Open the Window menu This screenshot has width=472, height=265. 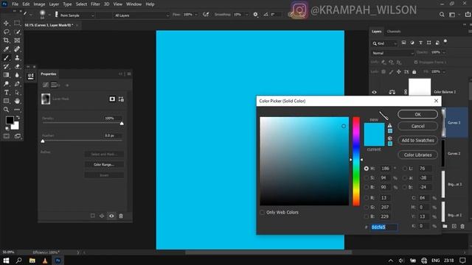[x=133, y=4]
